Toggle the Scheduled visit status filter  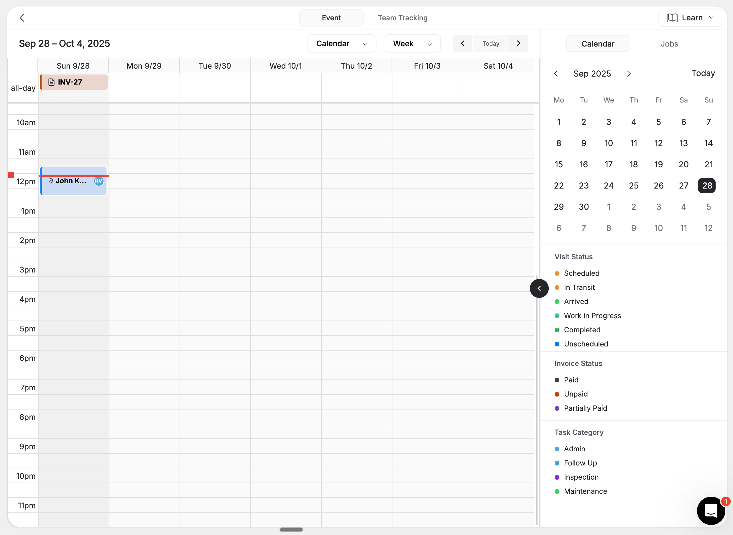[581, 273]
